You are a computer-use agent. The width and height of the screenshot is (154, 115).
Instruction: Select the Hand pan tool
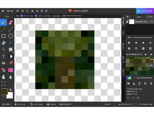tap(4, 77)
